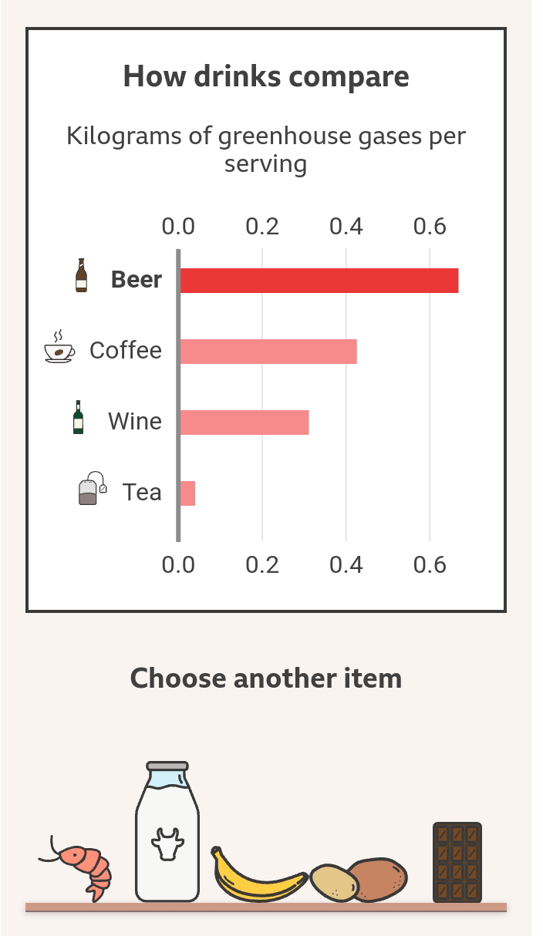This screenshot has height=936, width=543.
Task: Choose the chocolate bar item
Action: [x=457, y=862]
